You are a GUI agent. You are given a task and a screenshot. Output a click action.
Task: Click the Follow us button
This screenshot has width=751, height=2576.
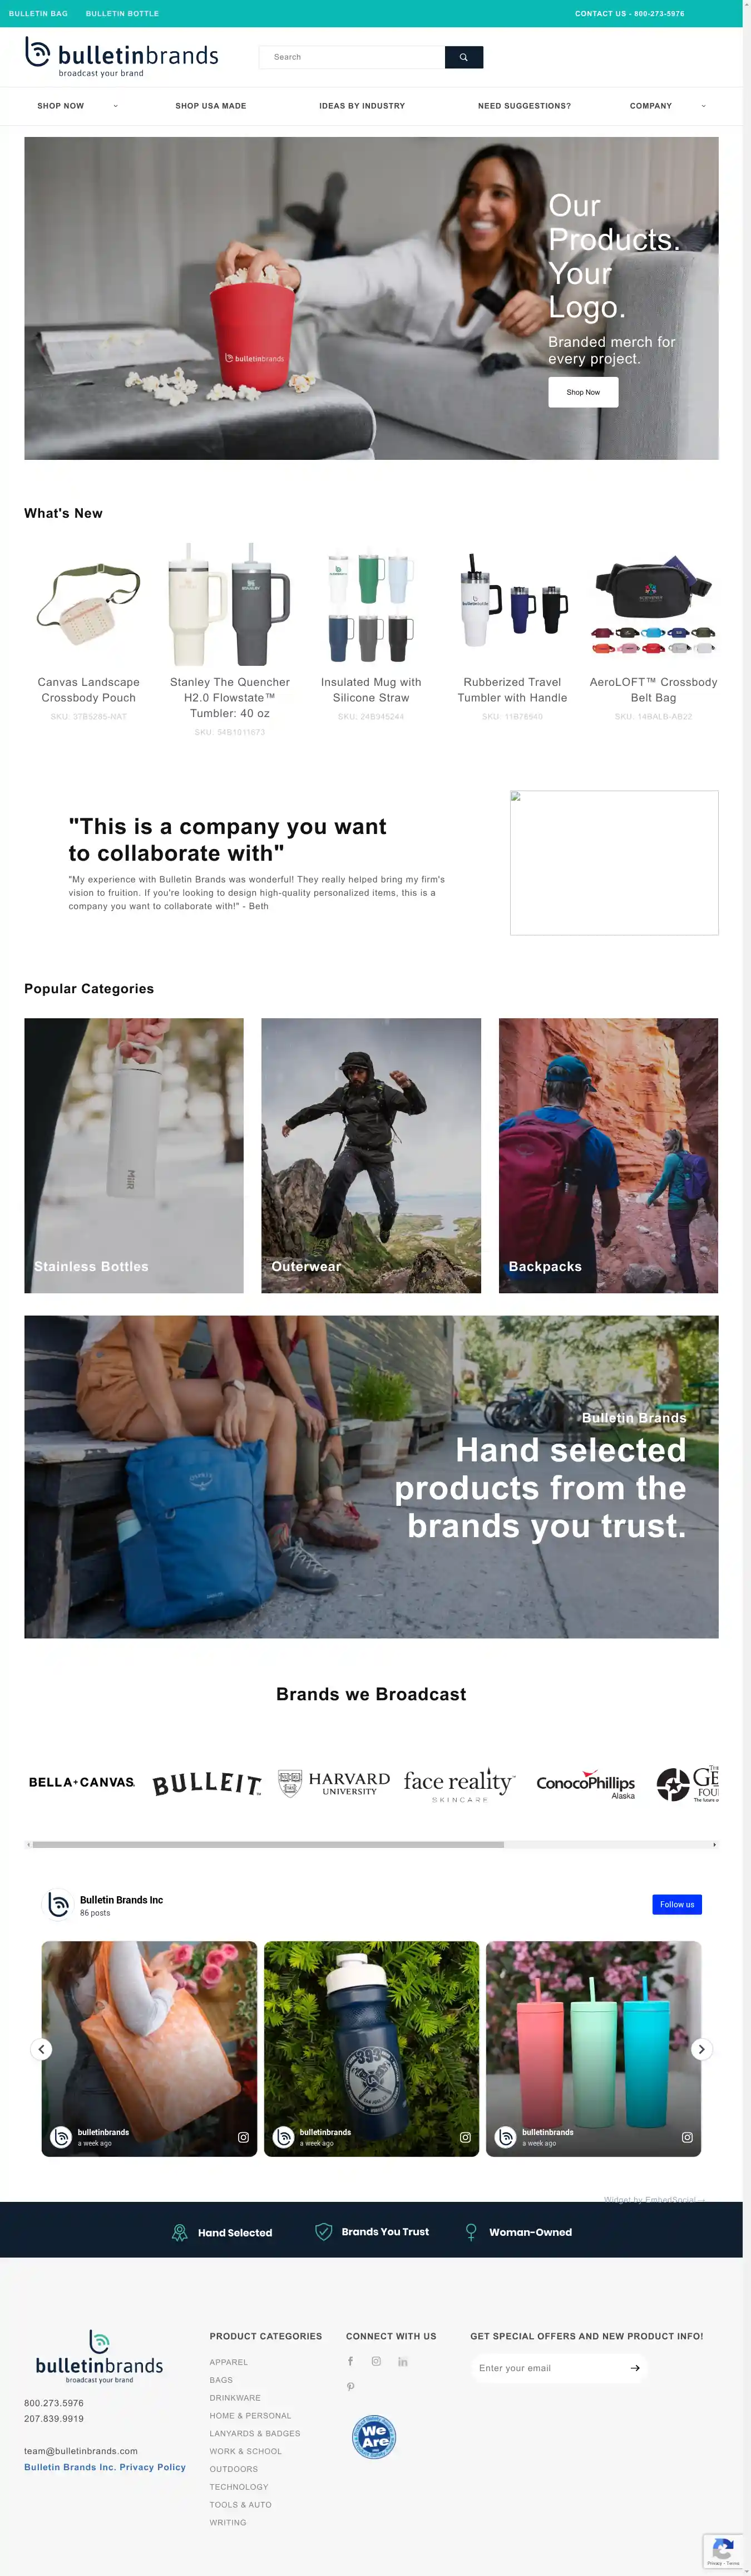tap(677, 1904)
